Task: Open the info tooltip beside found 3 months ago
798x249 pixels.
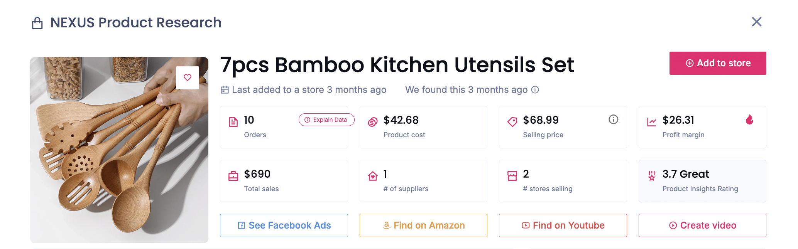Action: click(x=535, y=90)
